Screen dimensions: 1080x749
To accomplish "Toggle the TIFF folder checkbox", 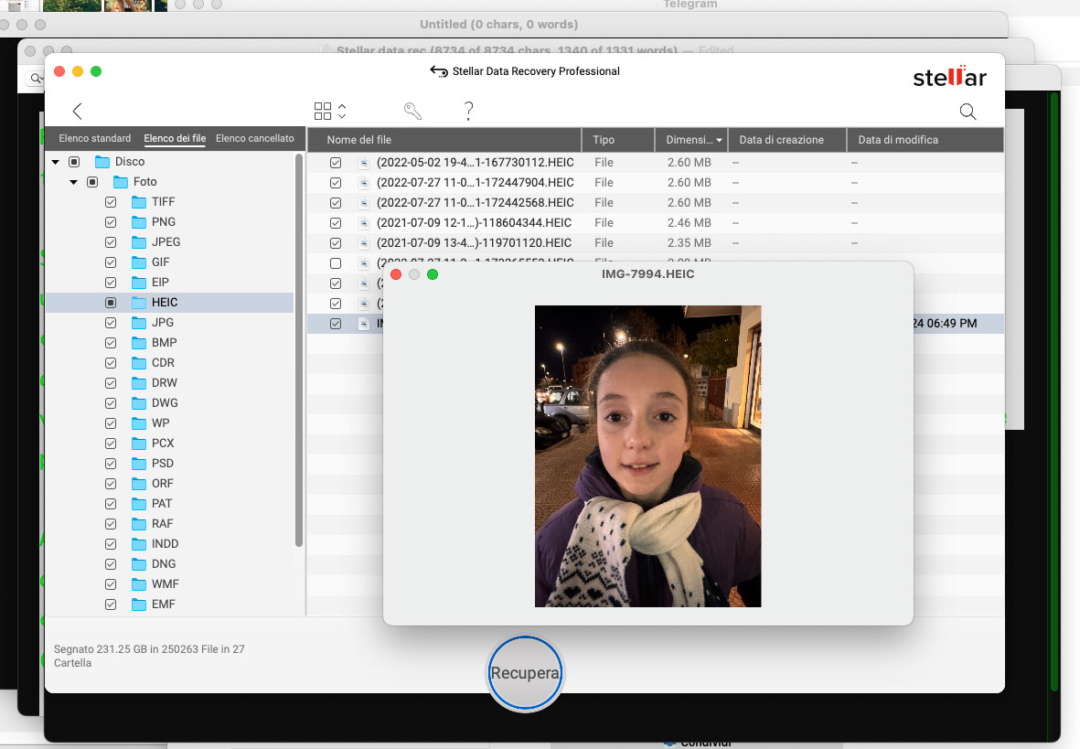I will 111,202.
